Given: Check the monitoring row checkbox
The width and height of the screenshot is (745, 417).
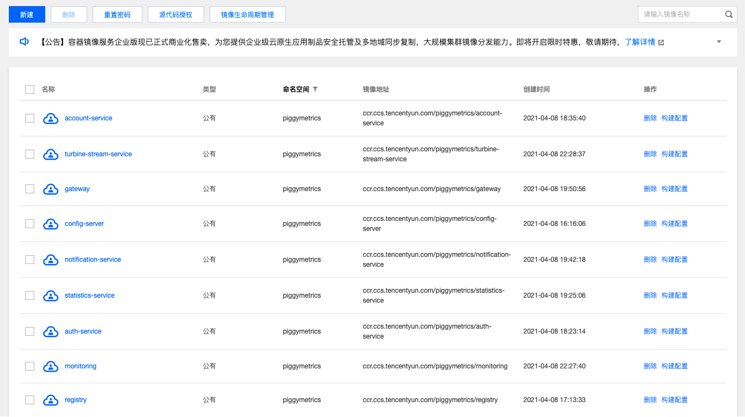Looking at the screenshot, I should point(30,366).
